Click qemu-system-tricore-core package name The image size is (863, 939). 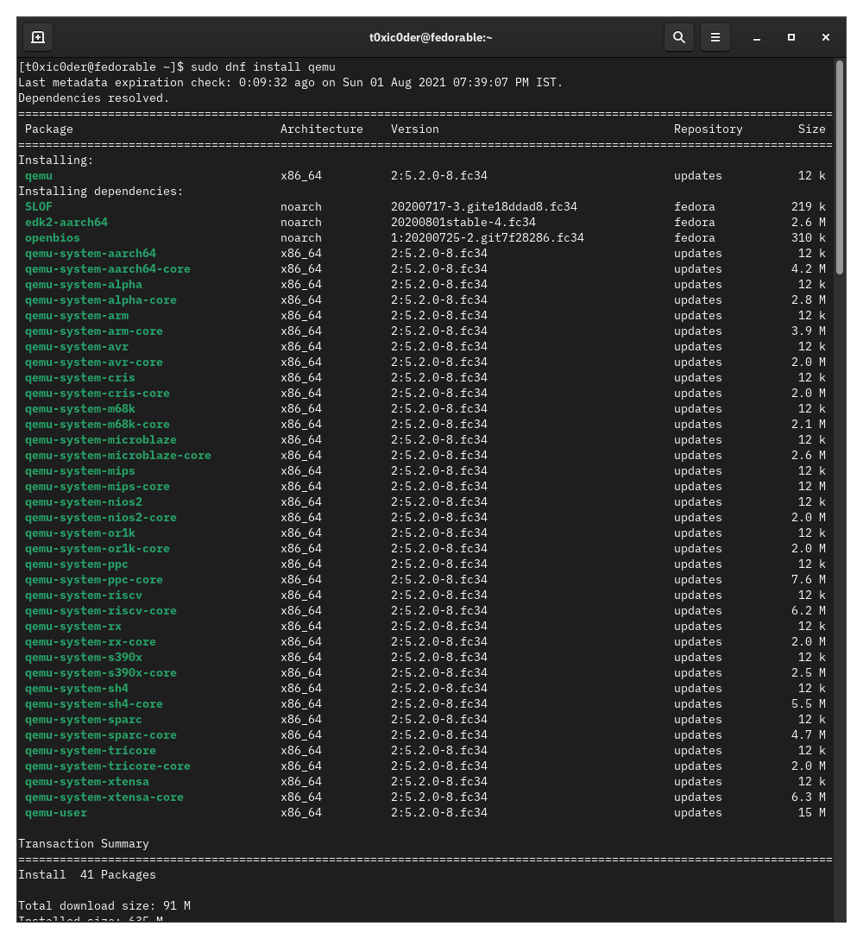[107, 766]
